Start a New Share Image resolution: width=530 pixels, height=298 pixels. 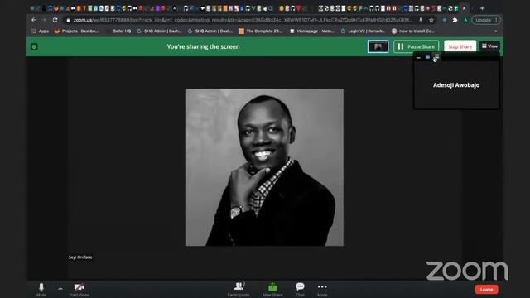point(272,290)
